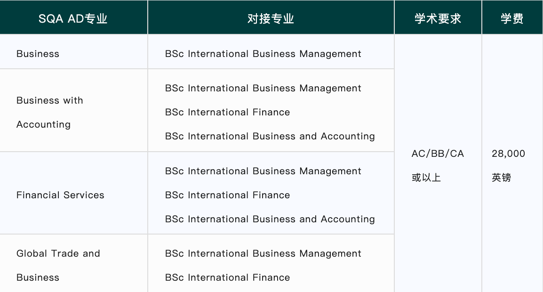Click BSc International Business Management in Financial Services row
The height and width of the screenshot is (292, 543).
coord(263,171)
